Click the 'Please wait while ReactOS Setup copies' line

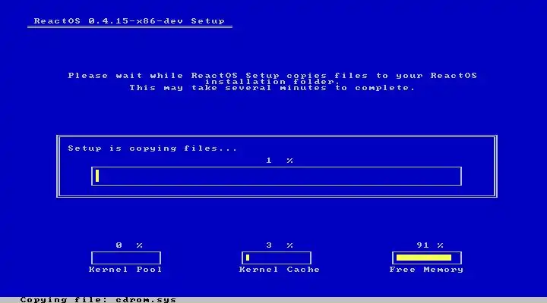pos(273,76)
